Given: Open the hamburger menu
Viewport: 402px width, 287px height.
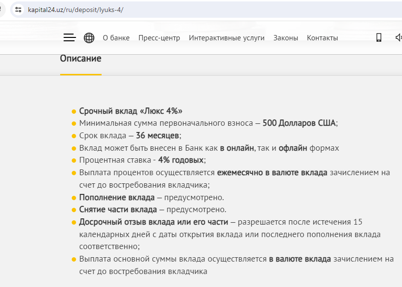Looking at the screenshot, I should (70, 38).
